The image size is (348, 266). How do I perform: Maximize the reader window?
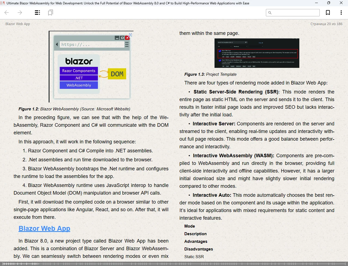tap(329, 3)
